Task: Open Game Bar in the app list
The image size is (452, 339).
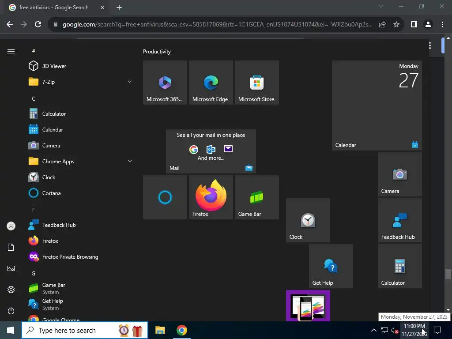Action: 80,288
